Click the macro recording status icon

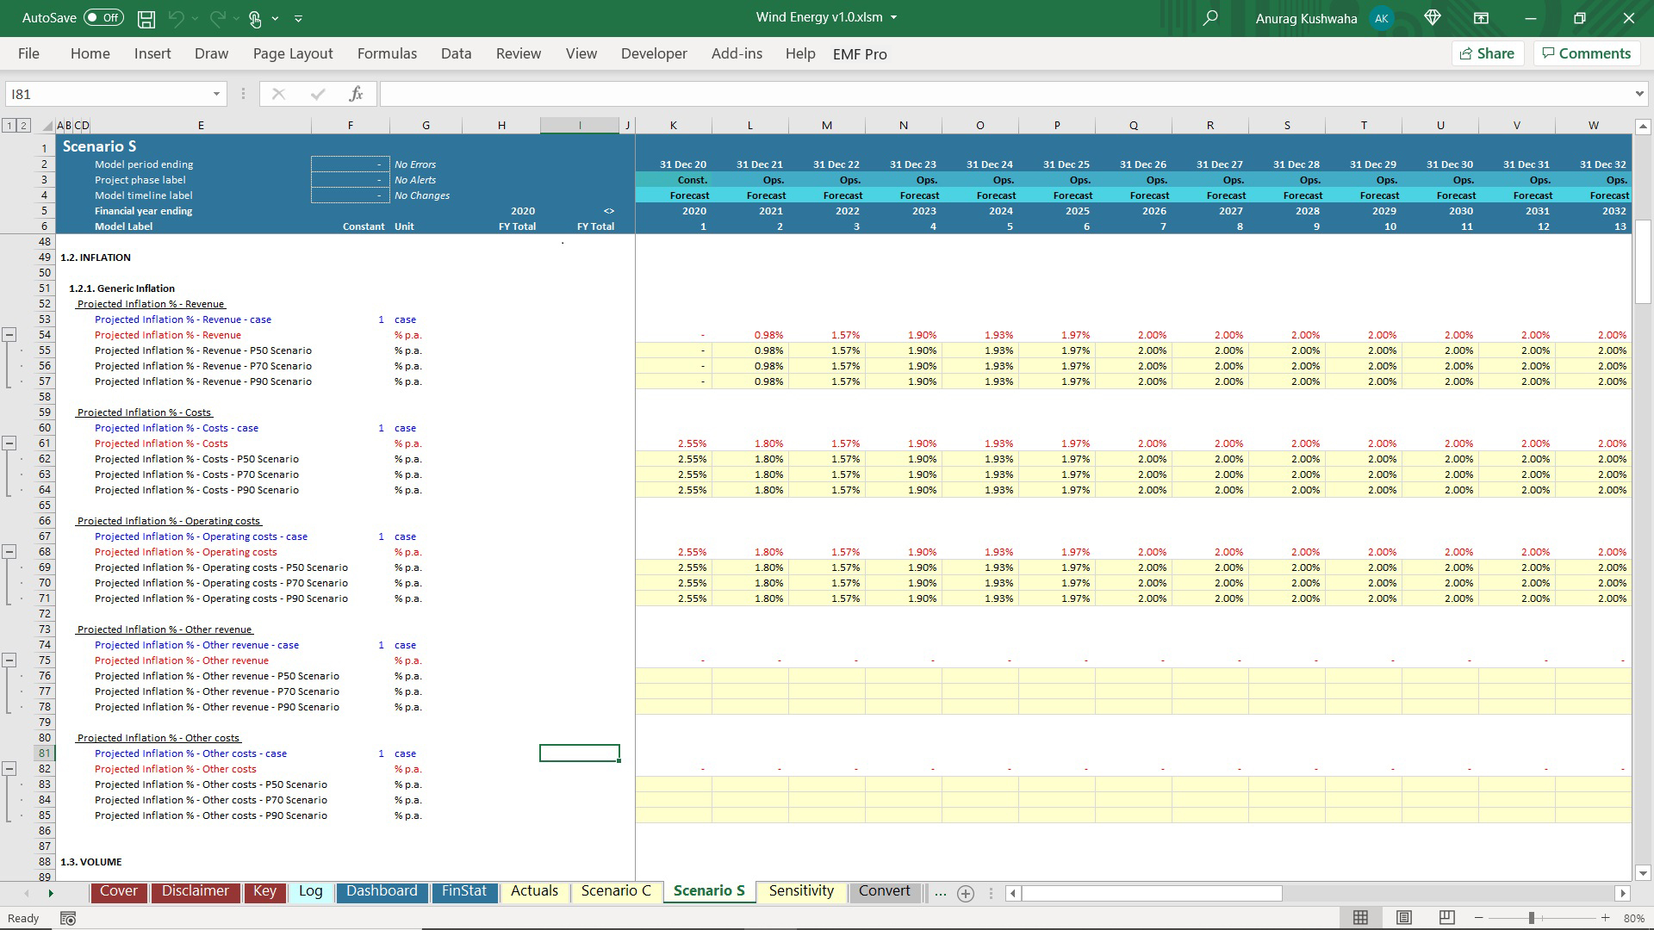(68, 918)
